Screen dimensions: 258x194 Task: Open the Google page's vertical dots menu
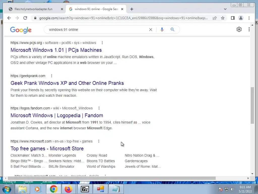[249, 29]
